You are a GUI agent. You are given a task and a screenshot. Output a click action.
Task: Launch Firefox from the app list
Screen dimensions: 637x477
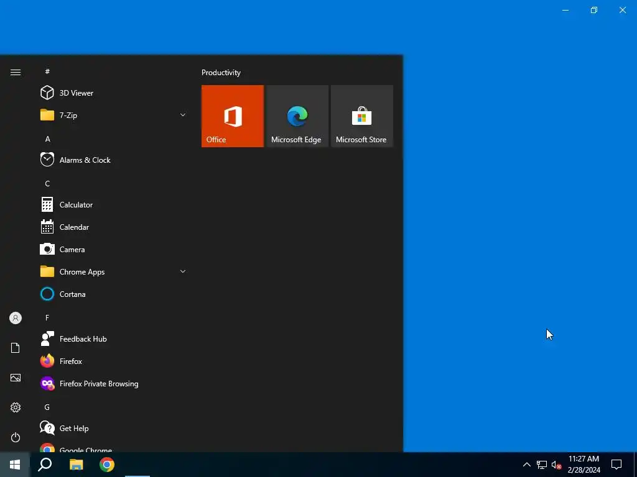click(114, 361)
